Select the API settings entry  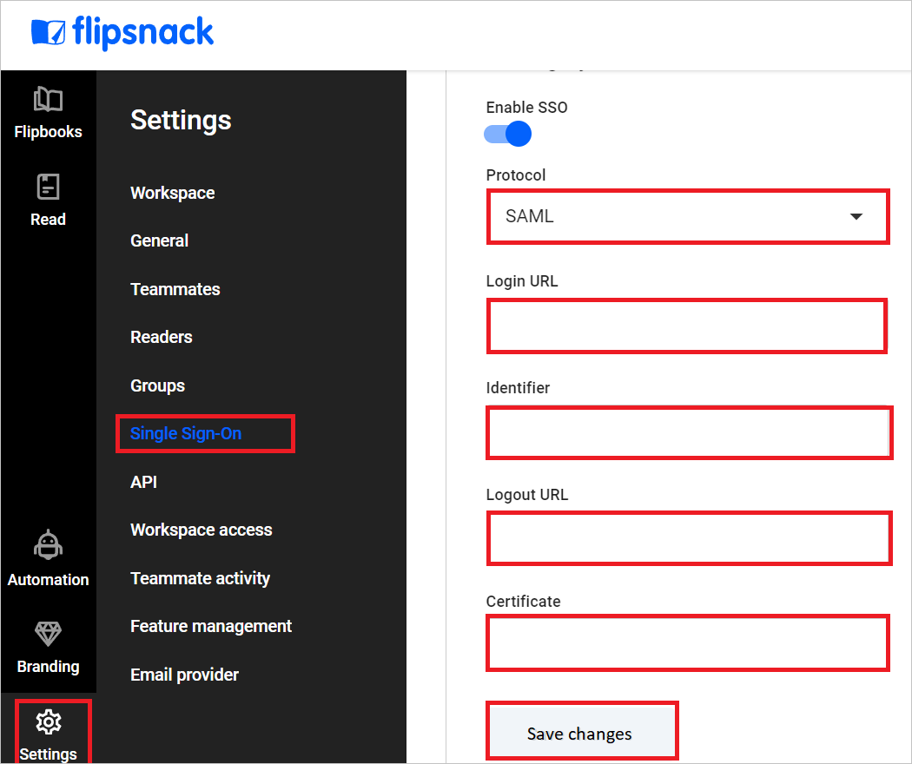coord(143,482)
